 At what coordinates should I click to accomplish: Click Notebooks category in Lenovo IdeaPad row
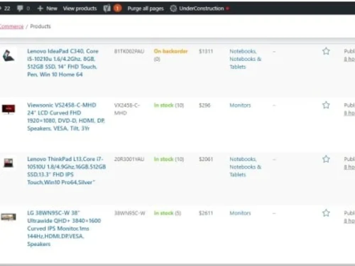[x=243, y=51]
